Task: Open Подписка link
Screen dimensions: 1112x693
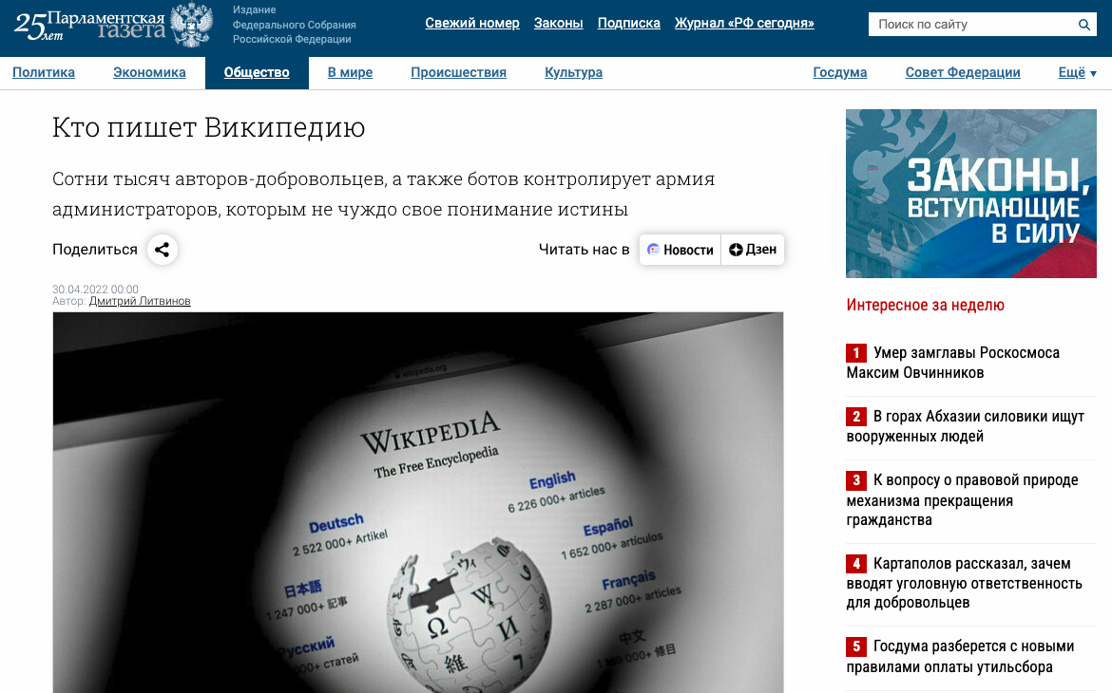Action: (628, 24)
